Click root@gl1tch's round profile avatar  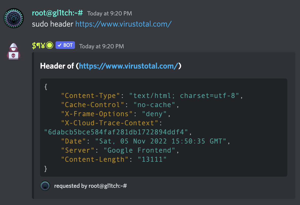click(x=14, y=18)
